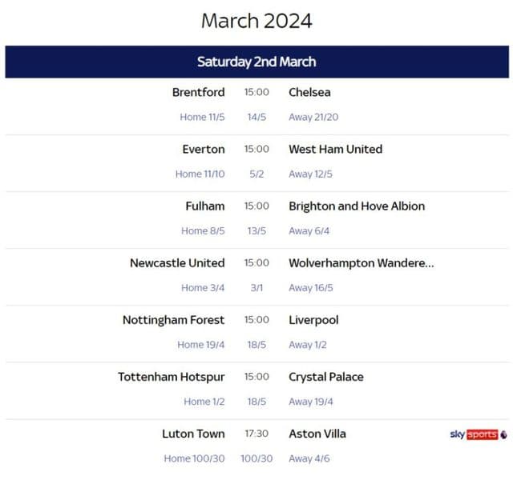Click draw odds 14/5 for Brentford match

coord(256,117)
